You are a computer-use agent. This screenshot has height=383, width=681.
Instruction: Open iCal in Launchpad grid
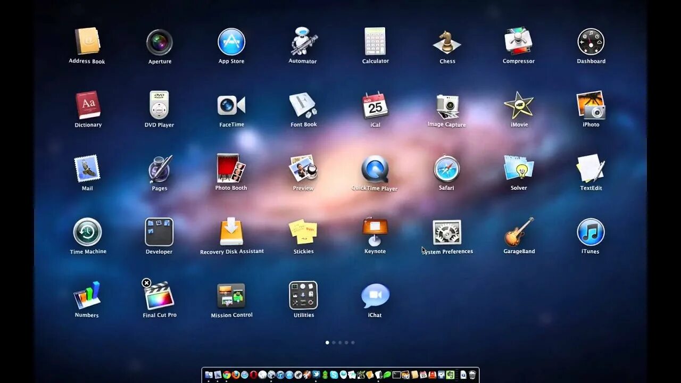375,105
